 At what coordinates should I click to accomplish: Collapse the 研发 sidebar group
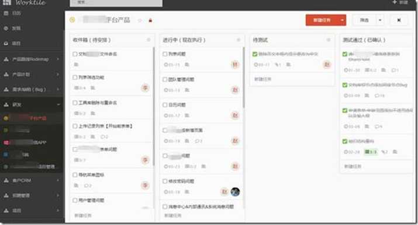58,105
